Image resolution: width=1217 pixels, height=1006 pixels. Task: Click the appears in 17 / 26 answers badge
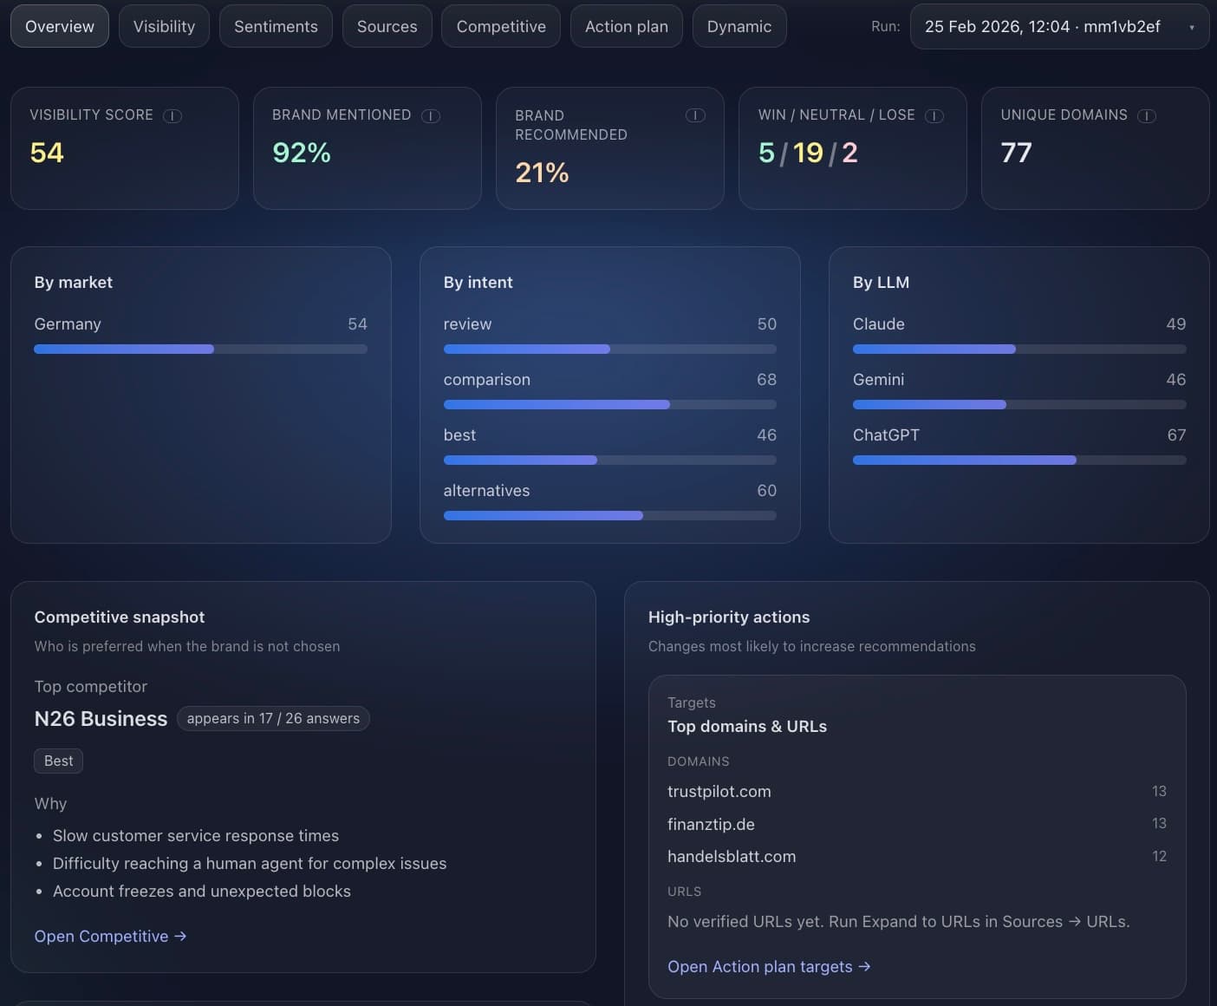[x=273, y=718]
